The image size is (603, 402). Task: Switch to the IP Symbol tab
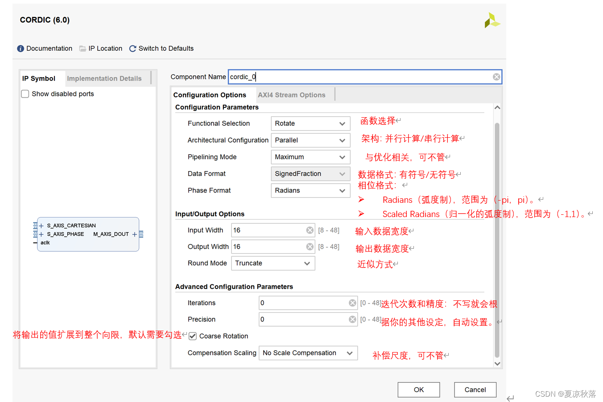point(39,78)
